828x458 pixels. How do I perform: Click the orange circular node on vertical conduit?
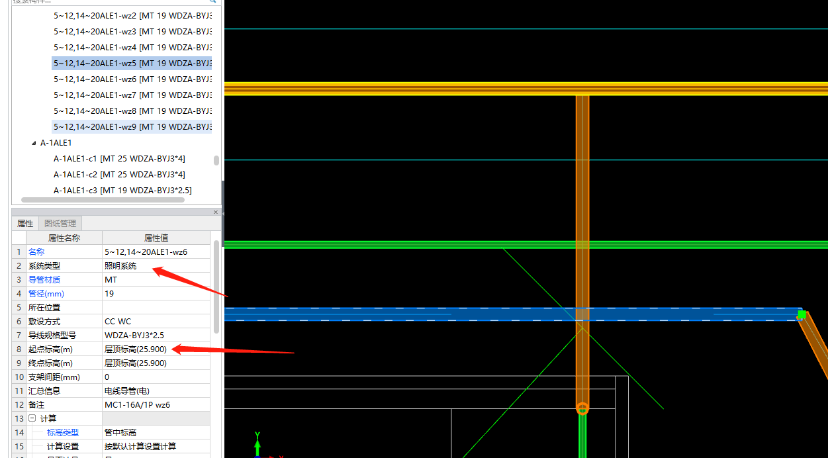582,408
